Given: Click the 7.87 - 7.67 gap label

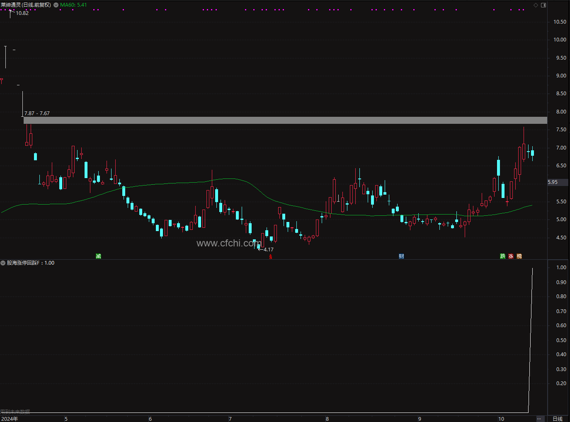Looking at the screenshot, I should [x=37, y=113].
